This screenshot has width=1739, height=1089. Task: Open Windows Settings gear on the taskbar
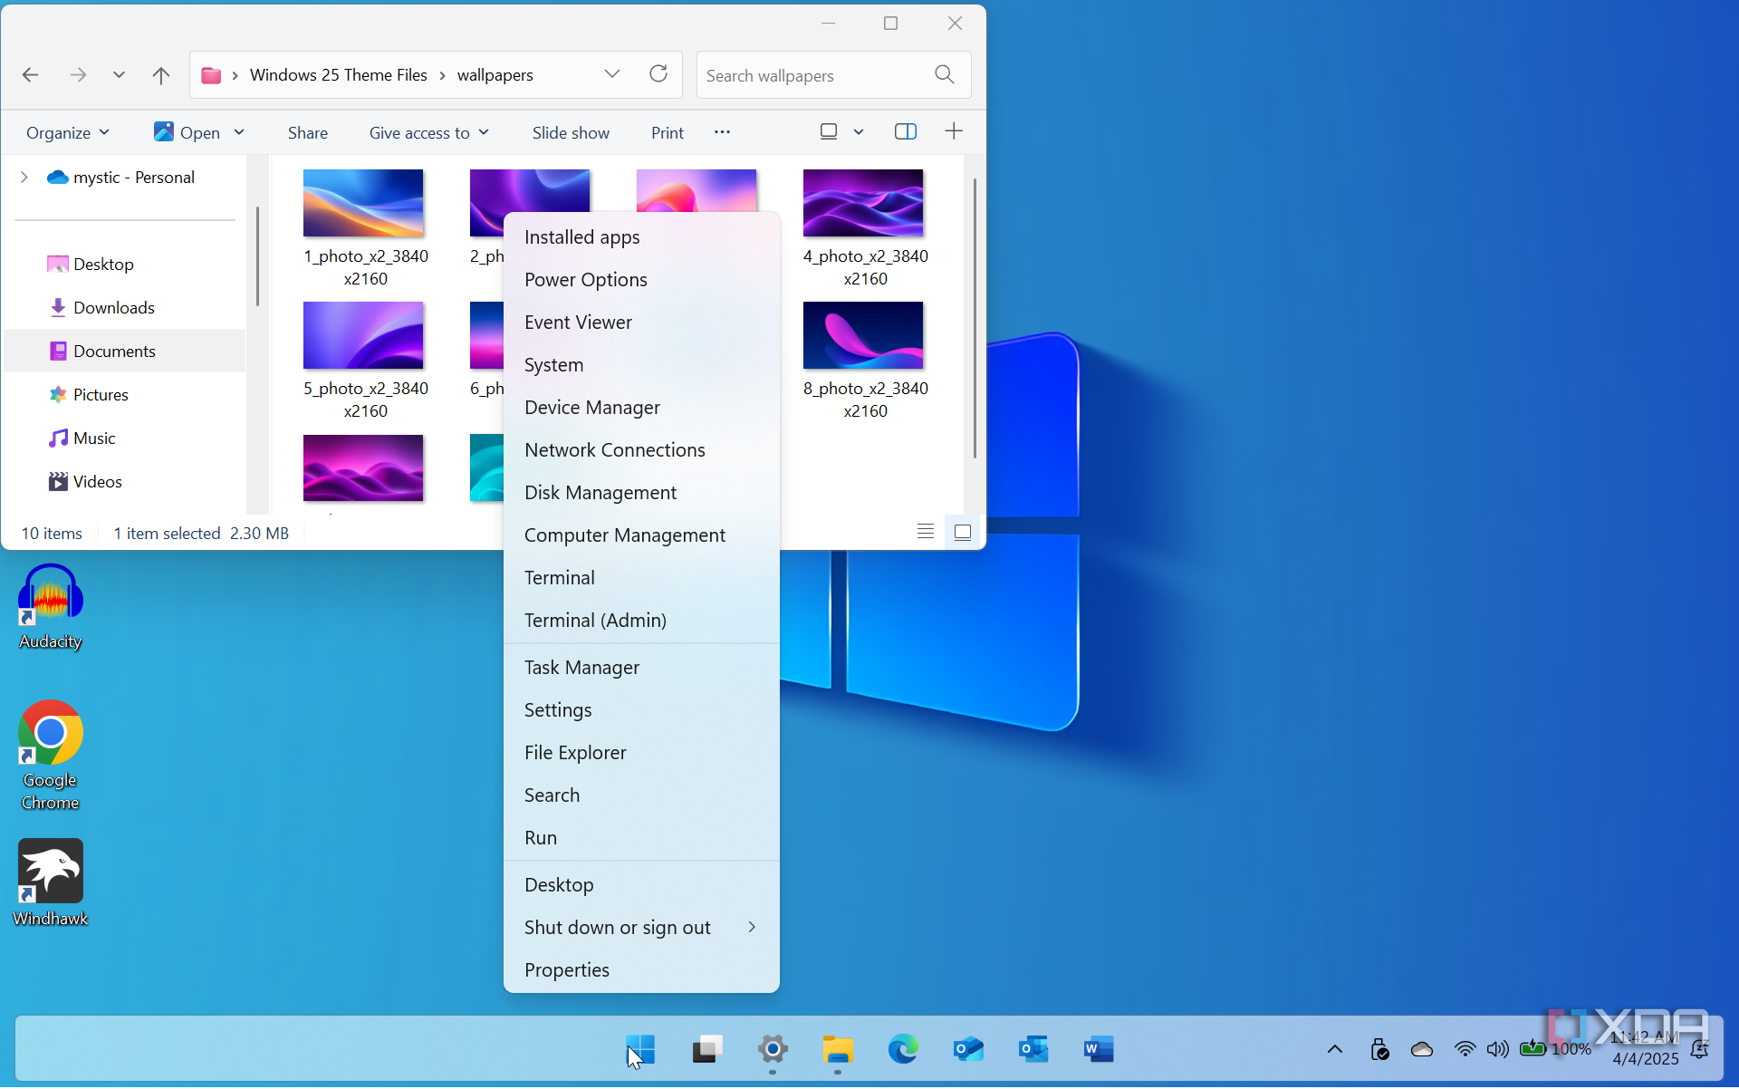(772, 1049)
